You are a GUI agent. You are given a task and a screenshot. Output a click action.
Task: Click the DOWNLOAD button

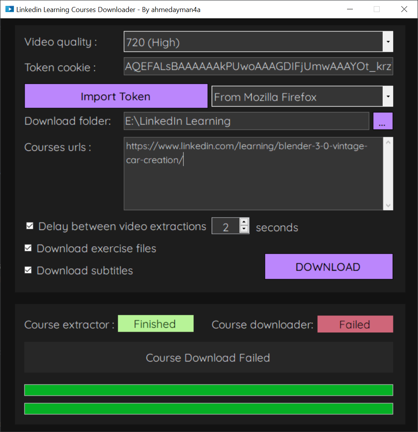pyautogui.click(x=329, y=266)
